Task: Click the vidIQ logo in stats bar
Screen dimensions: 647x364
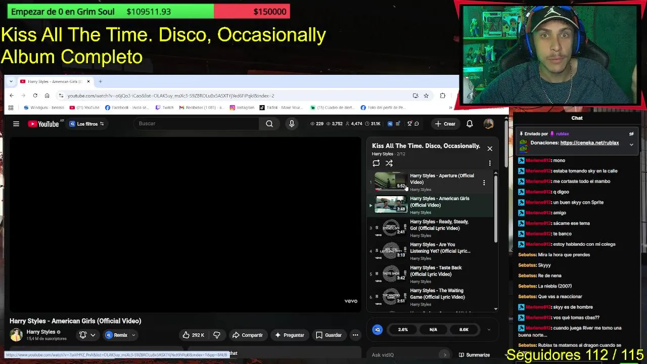Action: click(378, 330)
